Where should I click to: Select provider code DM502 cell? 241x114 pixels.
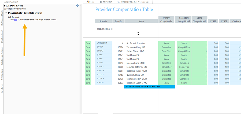pyautogui.click(x=103, y=51)
